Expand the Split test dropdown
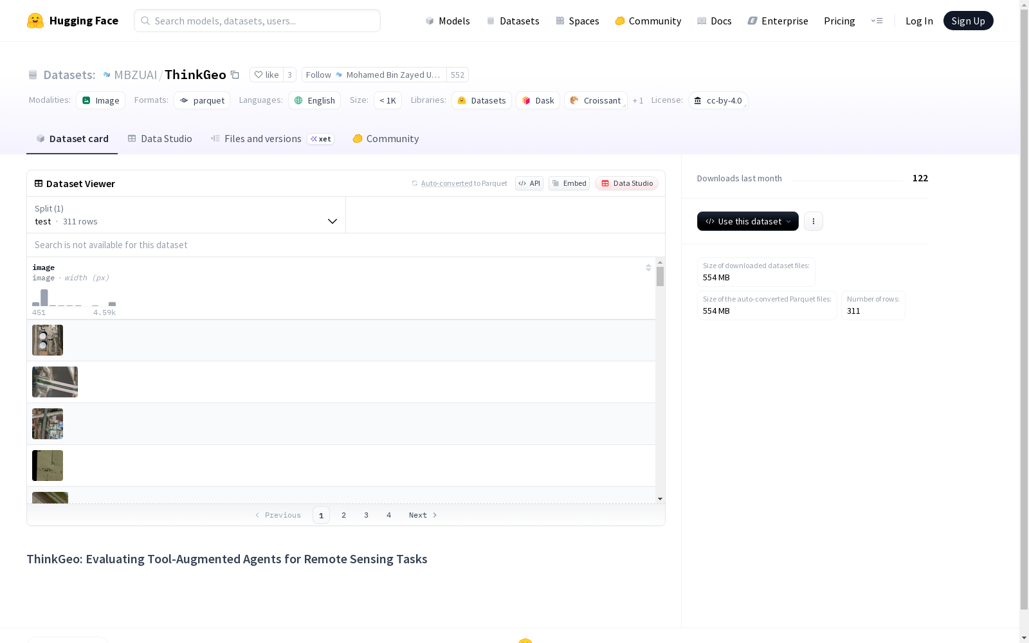The width and height of the screenshot is (1029, 643). 186,215
